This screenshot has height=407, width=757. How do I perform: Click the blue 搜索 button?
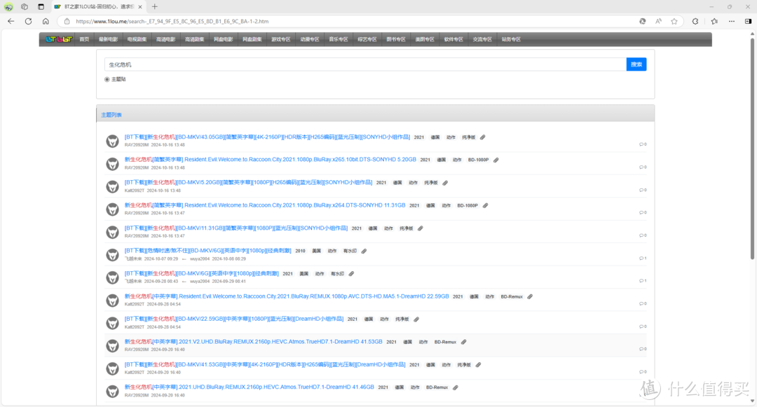coord(636,64)
